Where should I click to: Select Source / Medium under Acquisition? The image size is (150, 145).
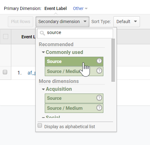[x=74, y=108]
